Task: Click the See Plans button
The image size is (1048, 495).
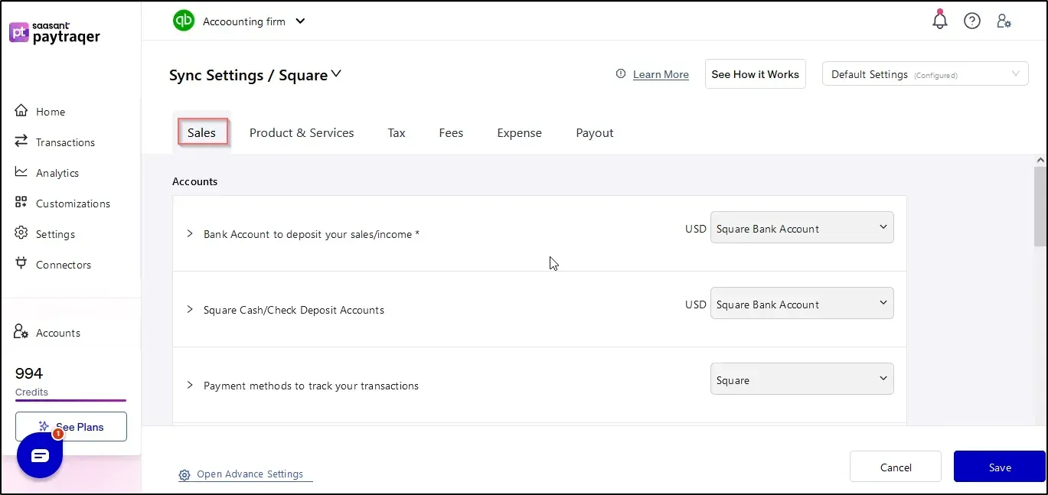Action: click(71, 426)
